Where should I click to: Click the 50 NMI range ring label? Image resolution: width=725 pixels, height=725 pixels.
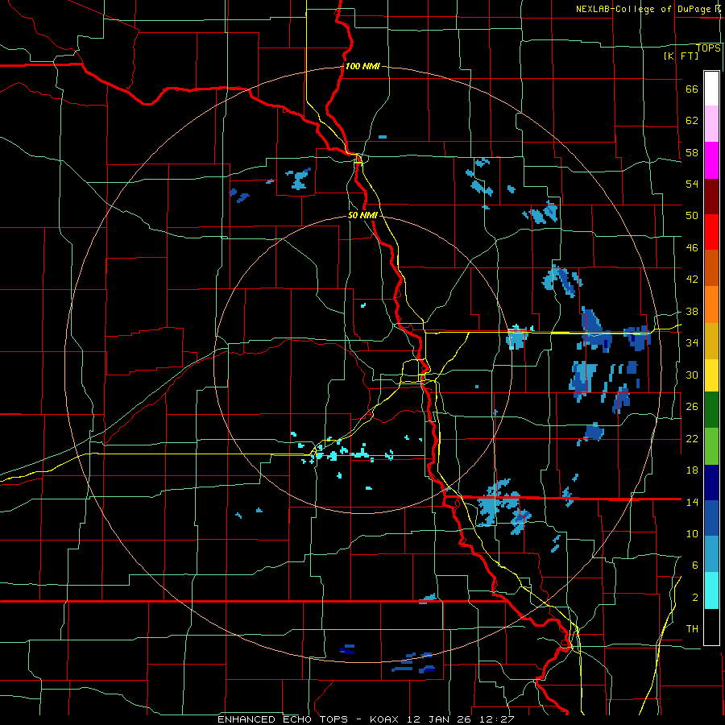coord(362,215)
